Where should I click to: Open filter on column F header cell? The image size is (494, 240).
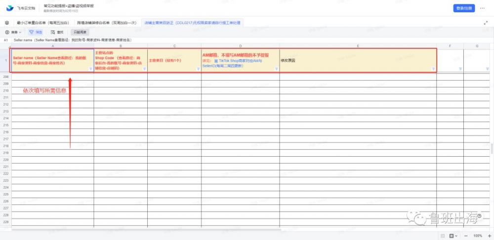click(x=460, y=69)
